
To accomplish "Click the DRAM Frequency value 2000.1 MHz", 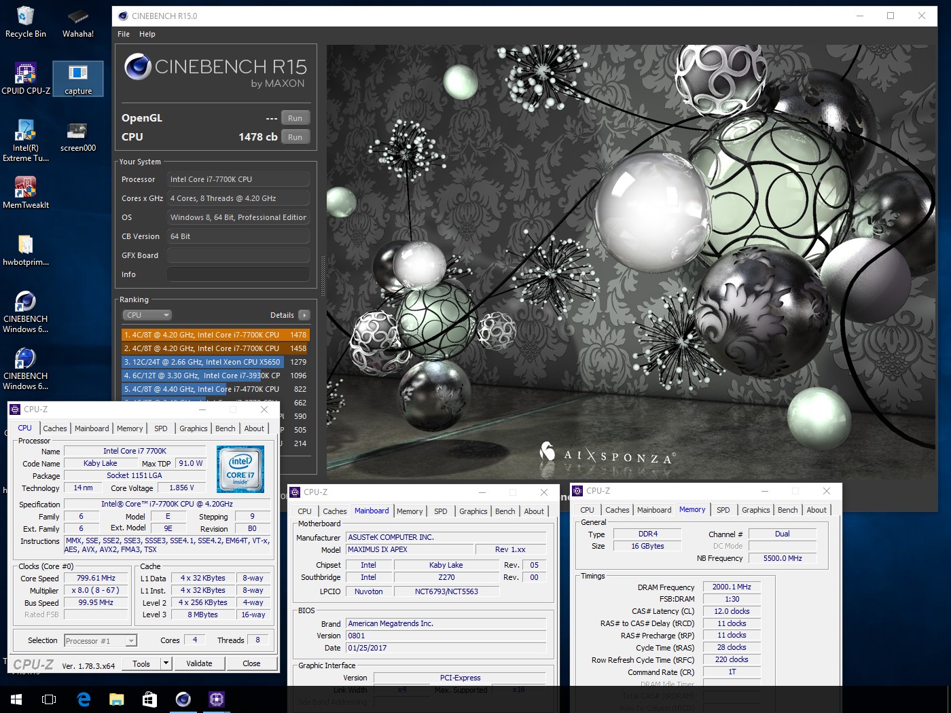I will point(732,587).
